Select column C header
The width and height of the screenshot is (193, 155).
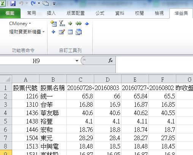pyautogui.click(x=81, y=79)
